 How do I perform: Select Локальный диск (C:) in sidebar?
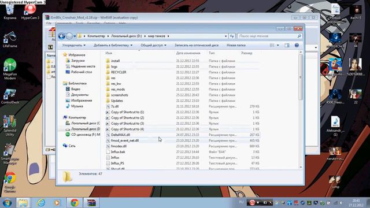click(x=83, y=123)
